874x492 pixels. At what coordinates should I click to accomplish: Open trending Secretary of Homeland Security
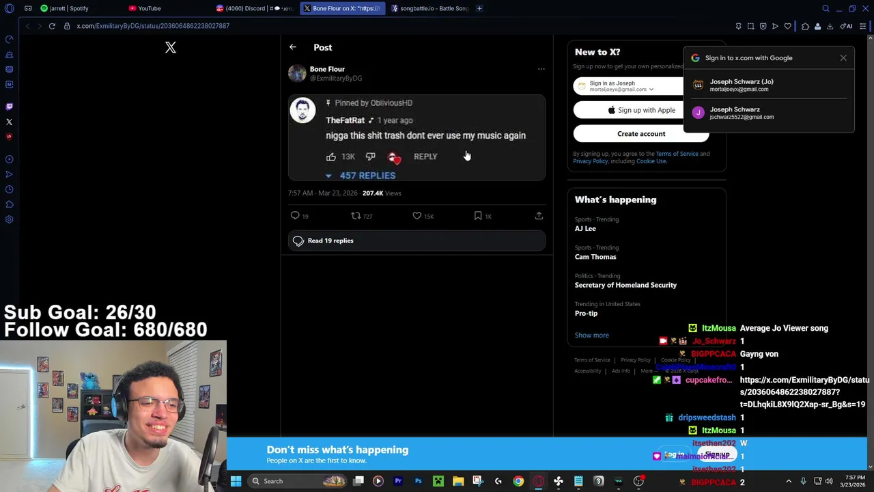(x=625, y=285)
